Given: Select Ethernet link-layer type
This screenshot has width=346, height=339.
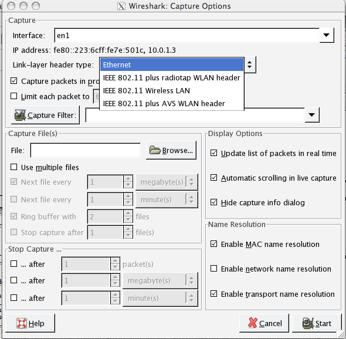Looking at the screenshot, I should point(172,65).
